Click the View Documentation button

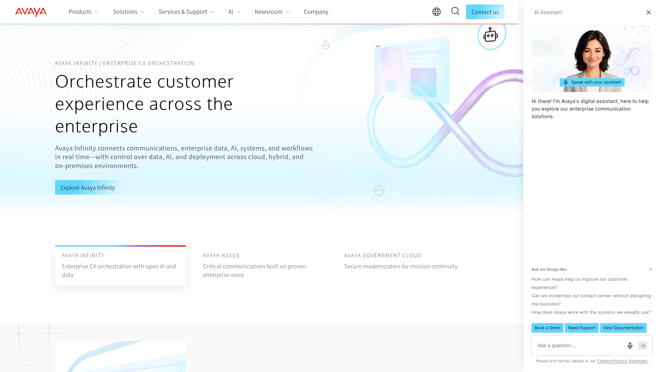623,328
